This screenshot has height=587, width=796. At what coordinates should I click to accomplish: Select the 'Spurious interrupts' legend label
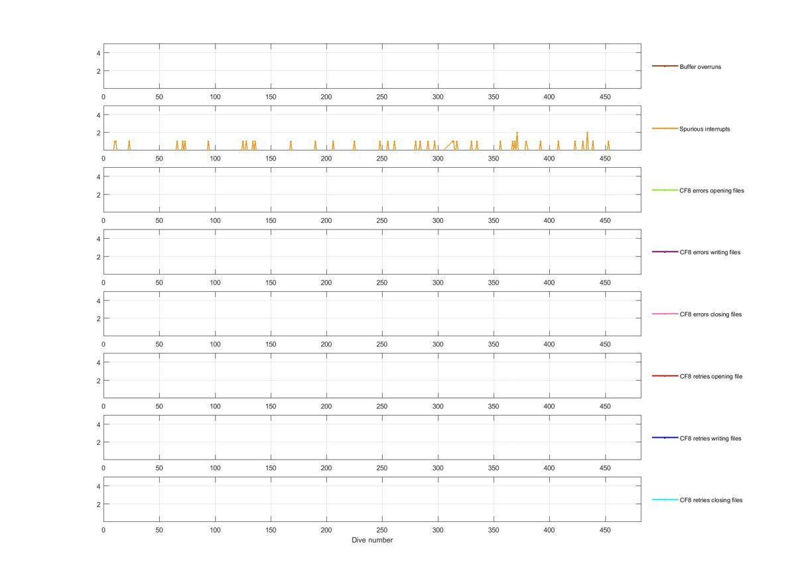click(x=704, y=129)
